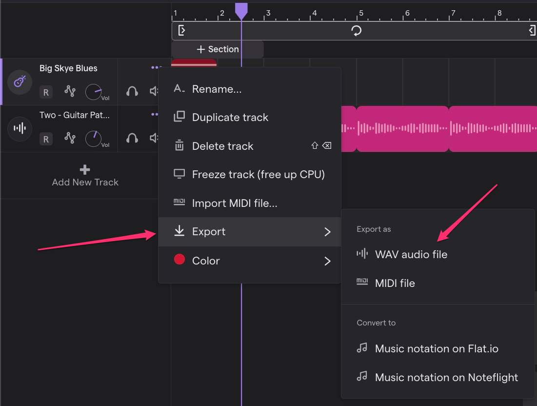Arm recording on Two - Guitar Pat track
This screenshot has width=537, height=406.
coord(46,139)
